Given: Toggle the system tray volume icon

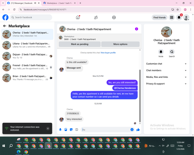Looking at the screenshot, I should (163, 146).
